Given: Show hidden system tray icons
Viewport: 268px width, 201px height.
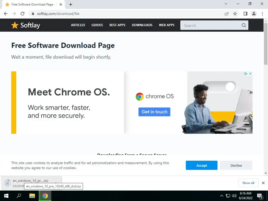Looking at the screenshot, I should click(221, 196).
